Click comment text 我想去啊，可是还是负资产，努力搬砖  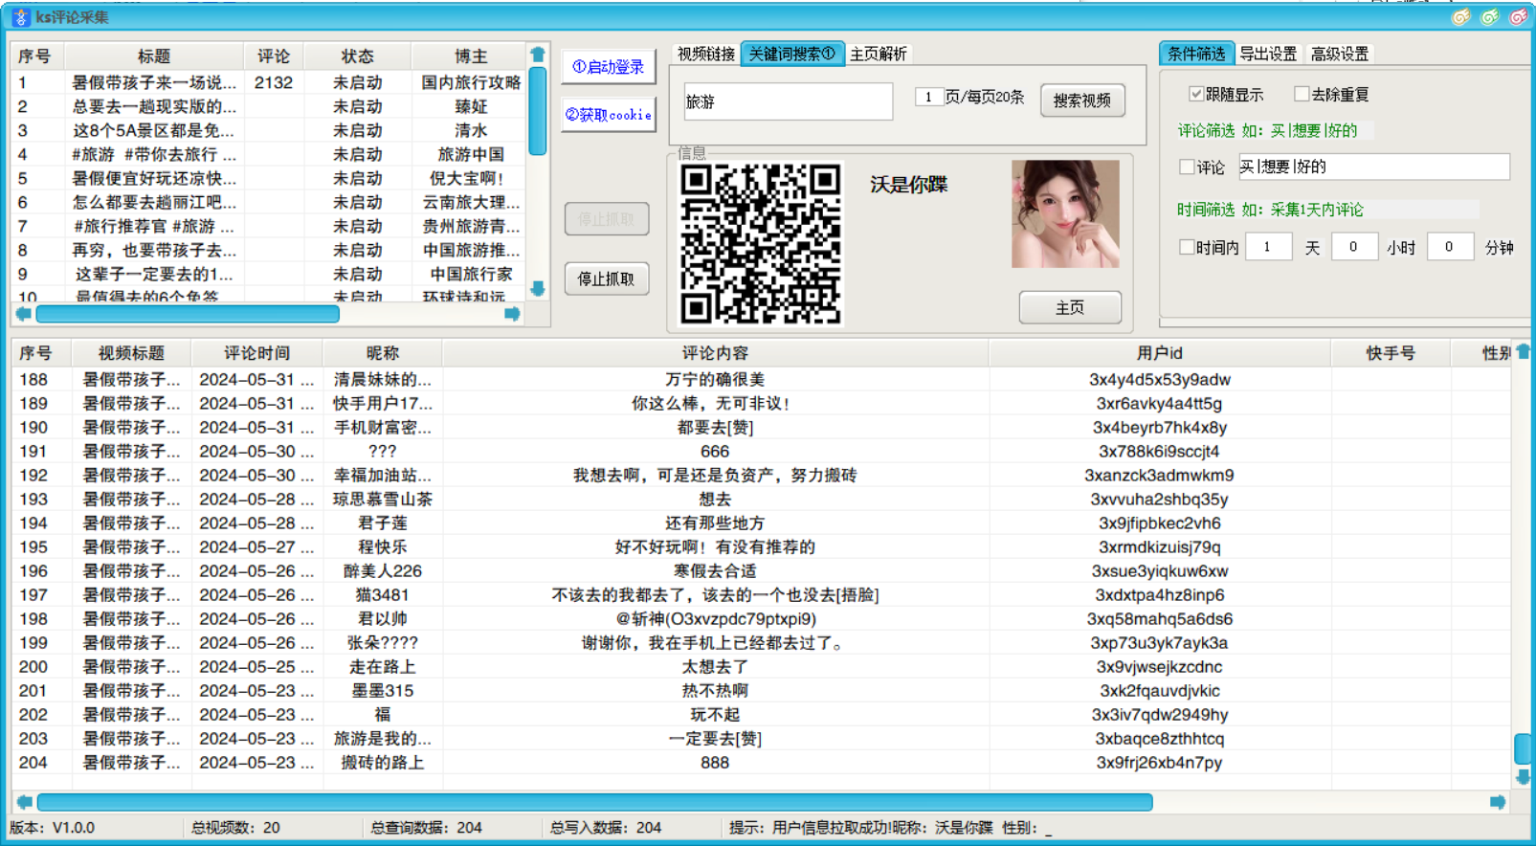[715, 476]
